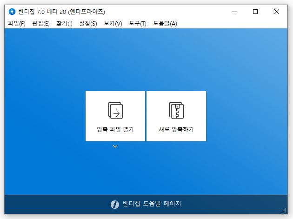Click the Bandizip logo in the title bar

point(12,12)
